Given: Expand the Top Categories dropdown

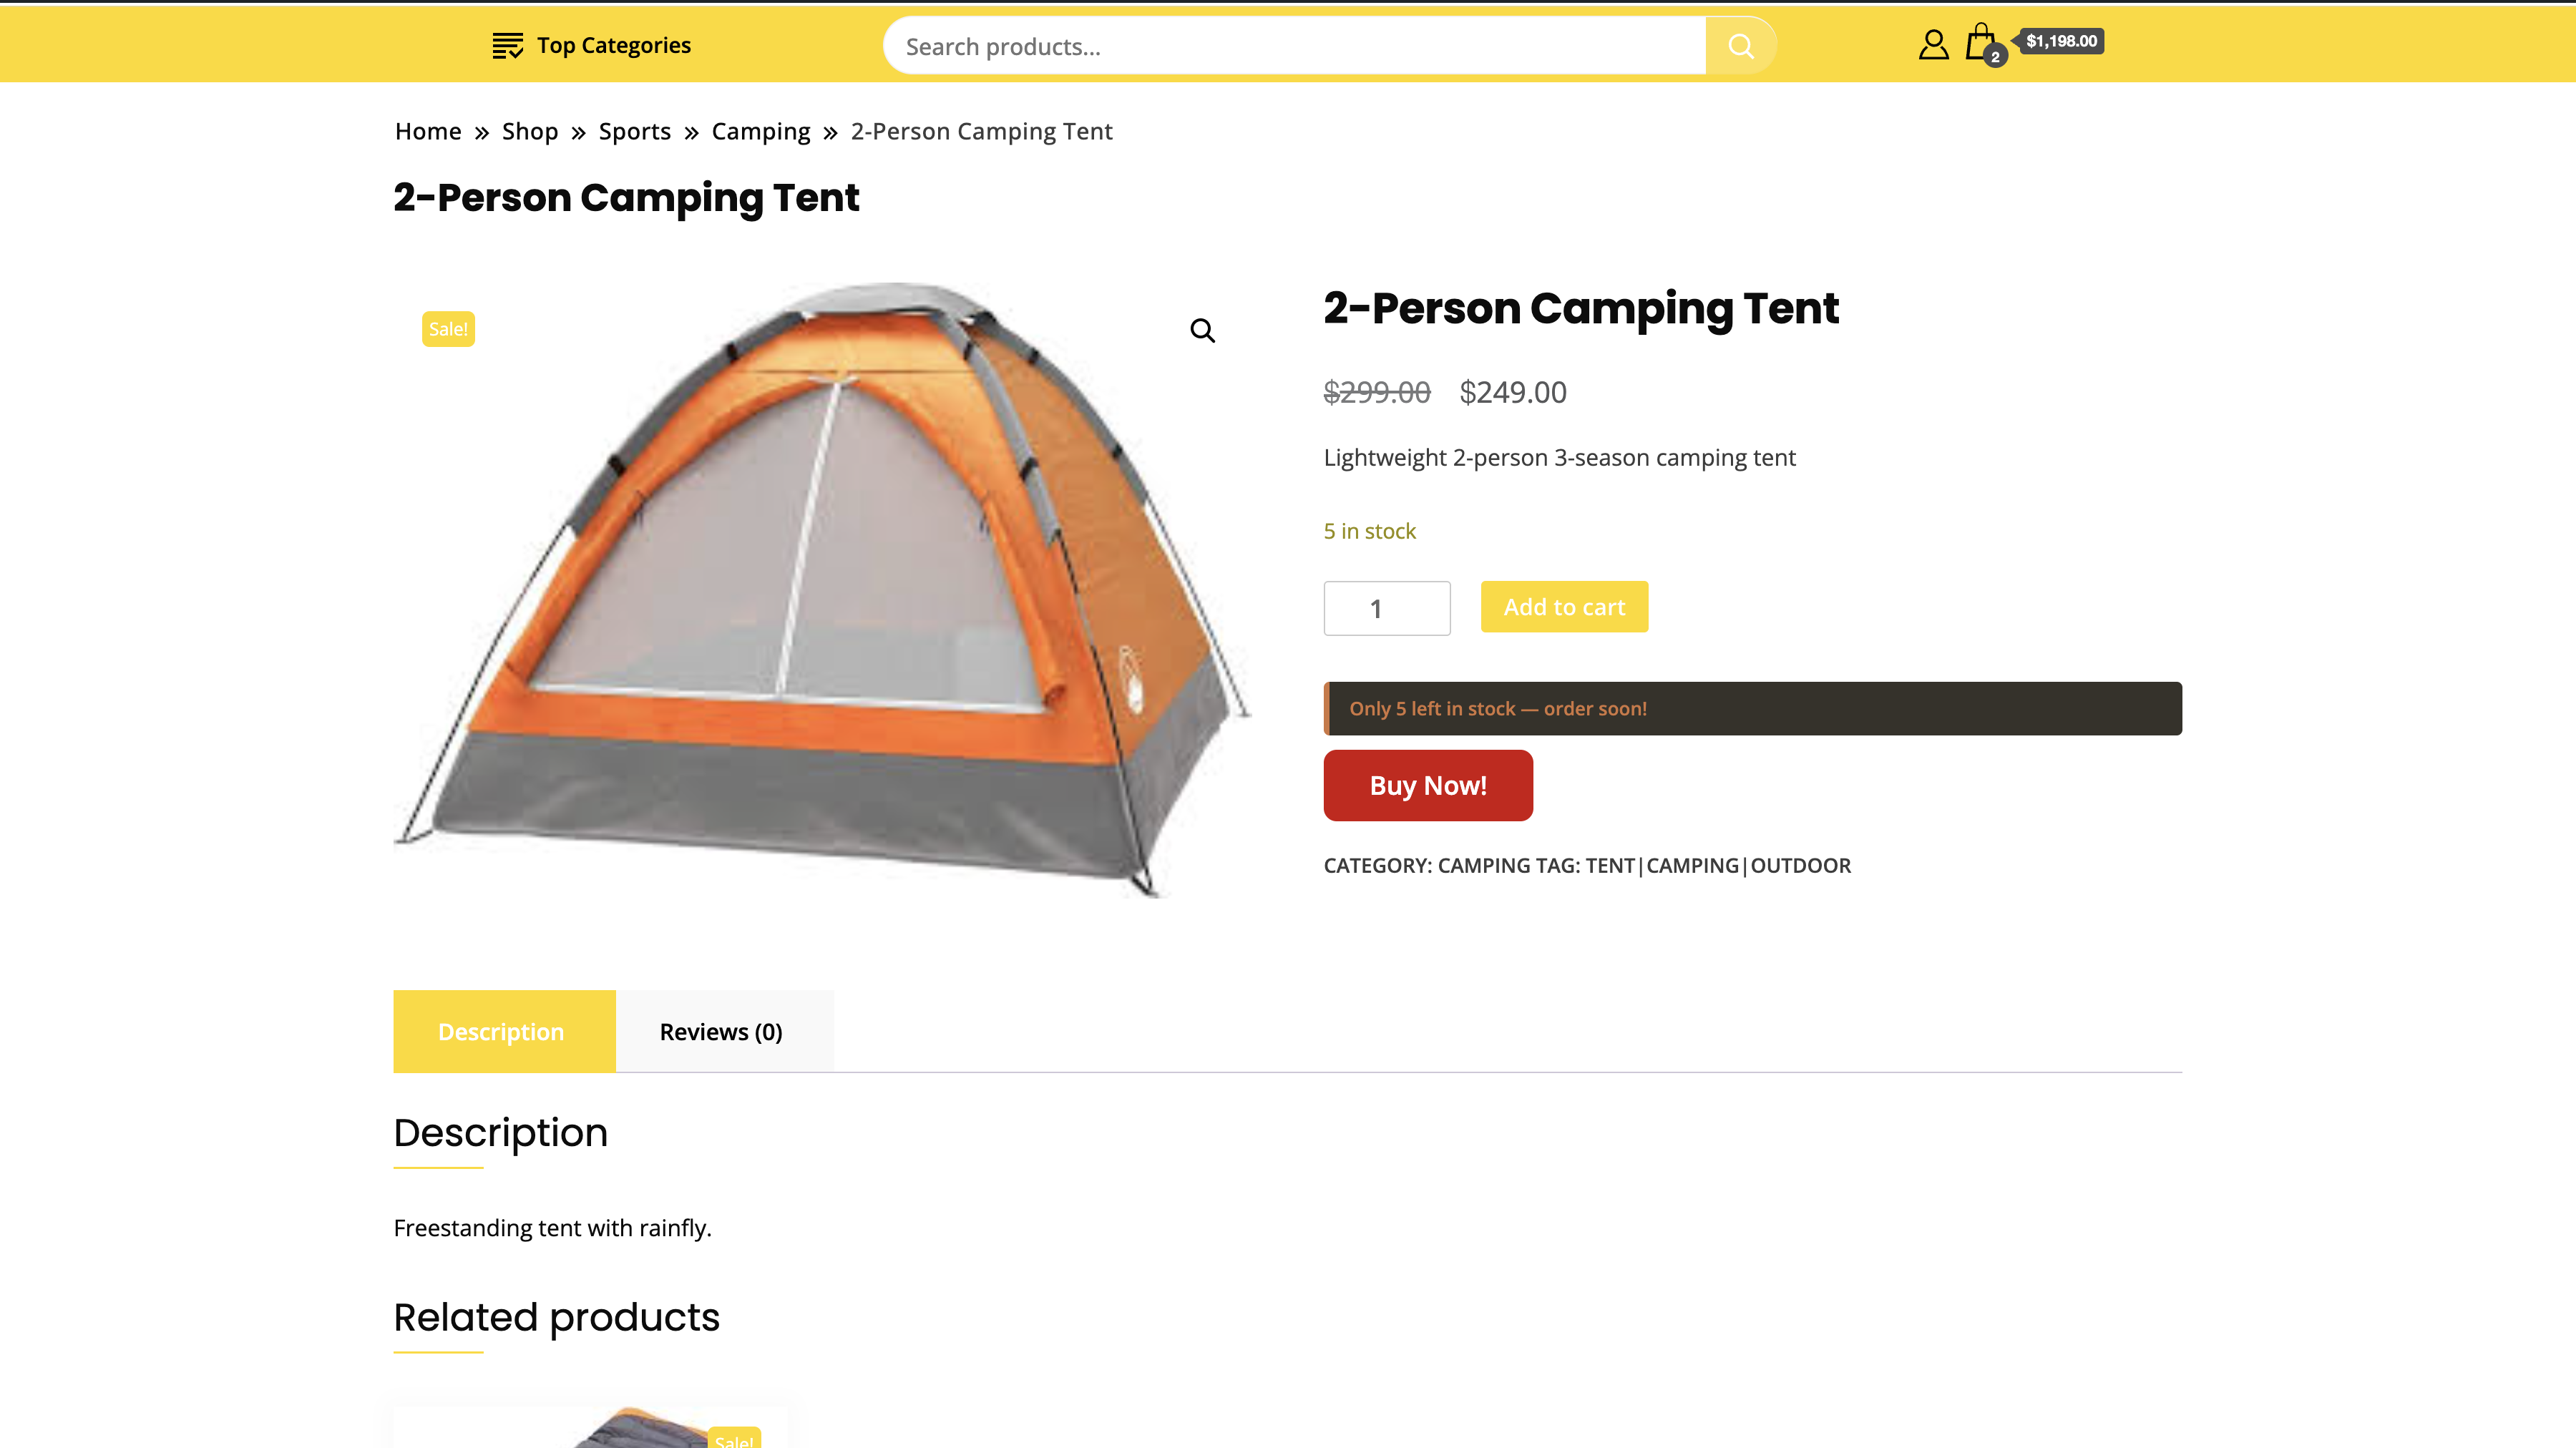Looking at the screenshot, I should pyautogui.click(x=613, y=46).
